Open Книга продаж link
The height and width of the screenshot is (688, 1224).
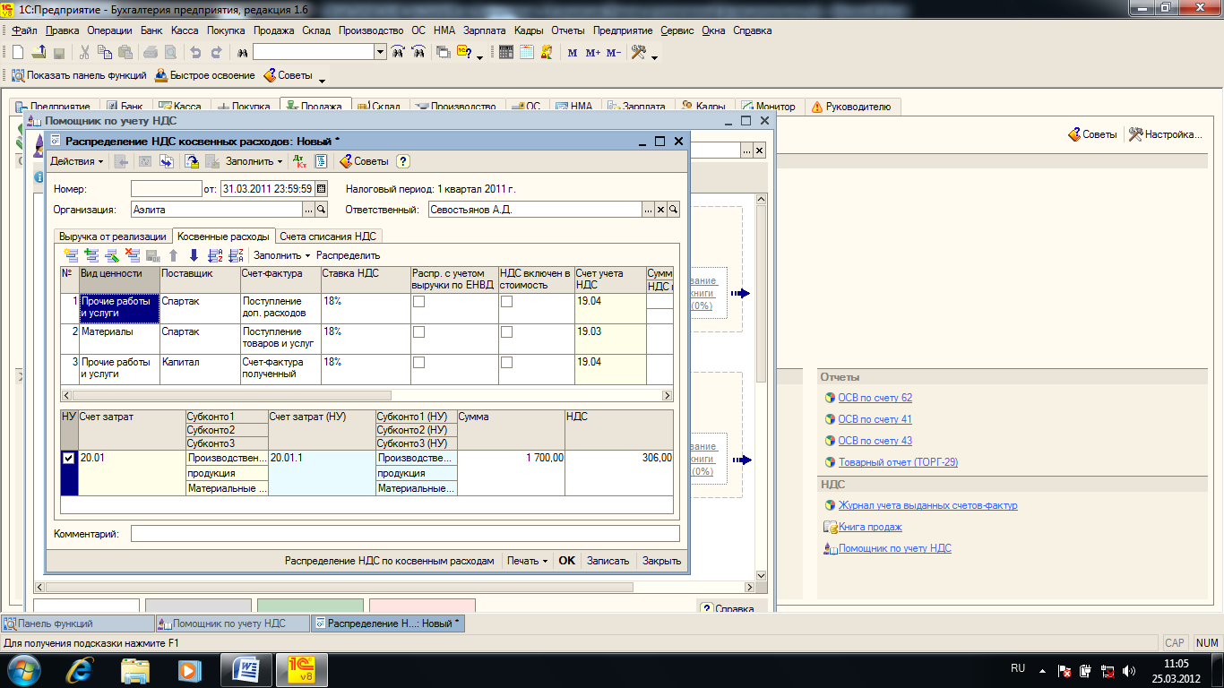870,527
